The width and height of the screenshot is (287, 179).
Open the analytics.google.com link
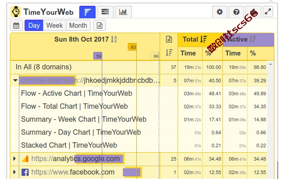75,159
